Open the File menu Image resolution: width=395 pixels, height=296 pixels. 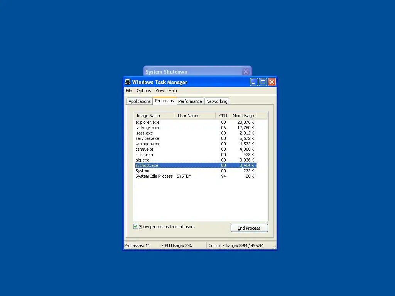(x=129, y=91)
